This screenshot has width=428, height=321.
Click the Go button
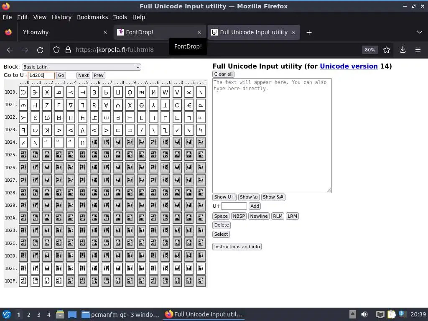(61, 75)
